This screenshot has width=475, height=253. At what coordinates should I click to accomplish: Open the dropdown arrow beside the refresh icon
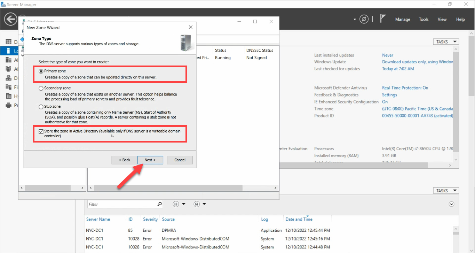coord(355,20)
